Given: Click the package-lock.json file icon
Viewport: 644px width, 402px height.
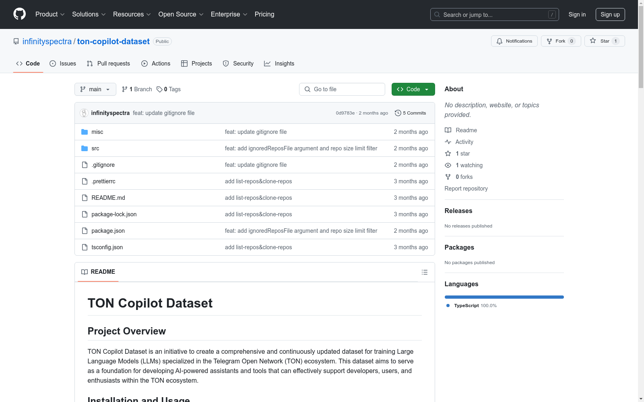Looking at the screenshot, I should [x=85, y=214].
